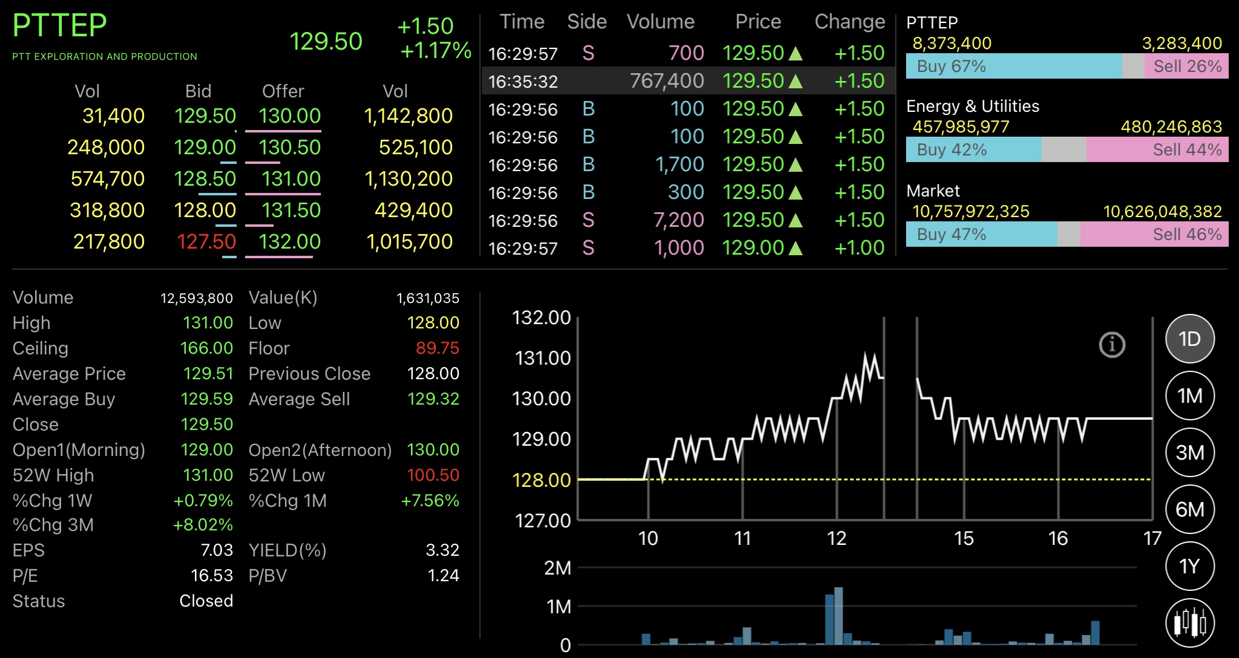Select offer price 132.00
This screenshot has width=1239, height=658.
pos(289,241)
